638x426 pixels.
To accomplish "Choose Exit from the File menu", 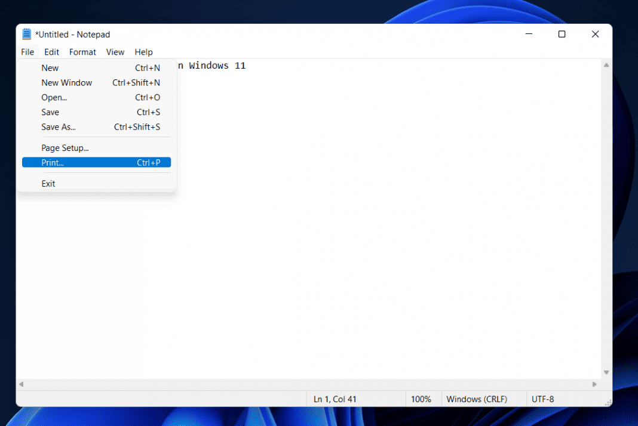I will (x=48, y=184).
